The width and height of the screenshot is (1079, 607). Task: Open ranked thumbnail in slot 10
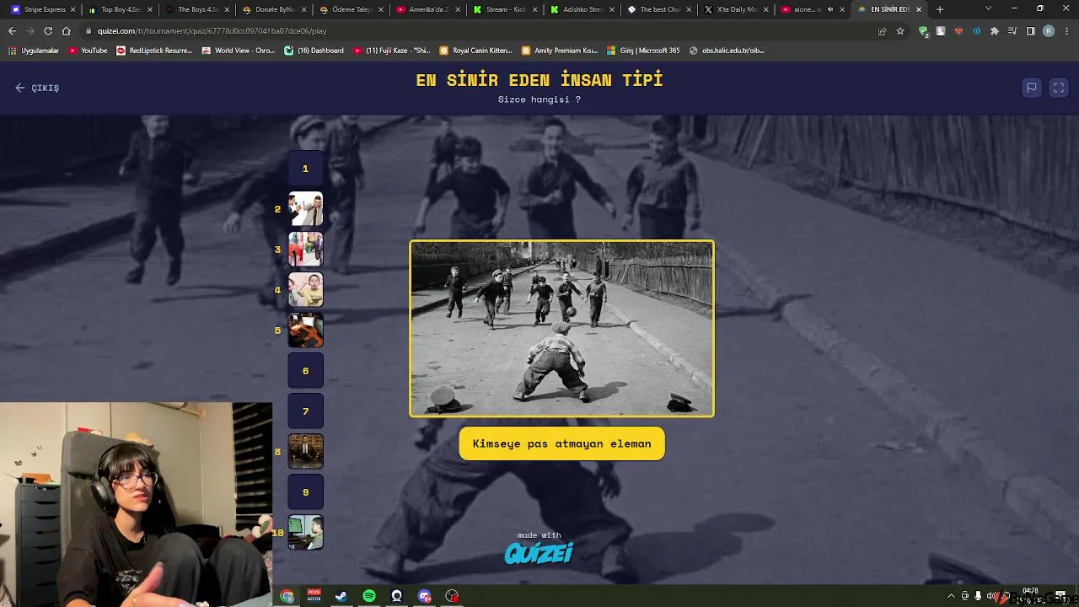click(x=305, y=533)
